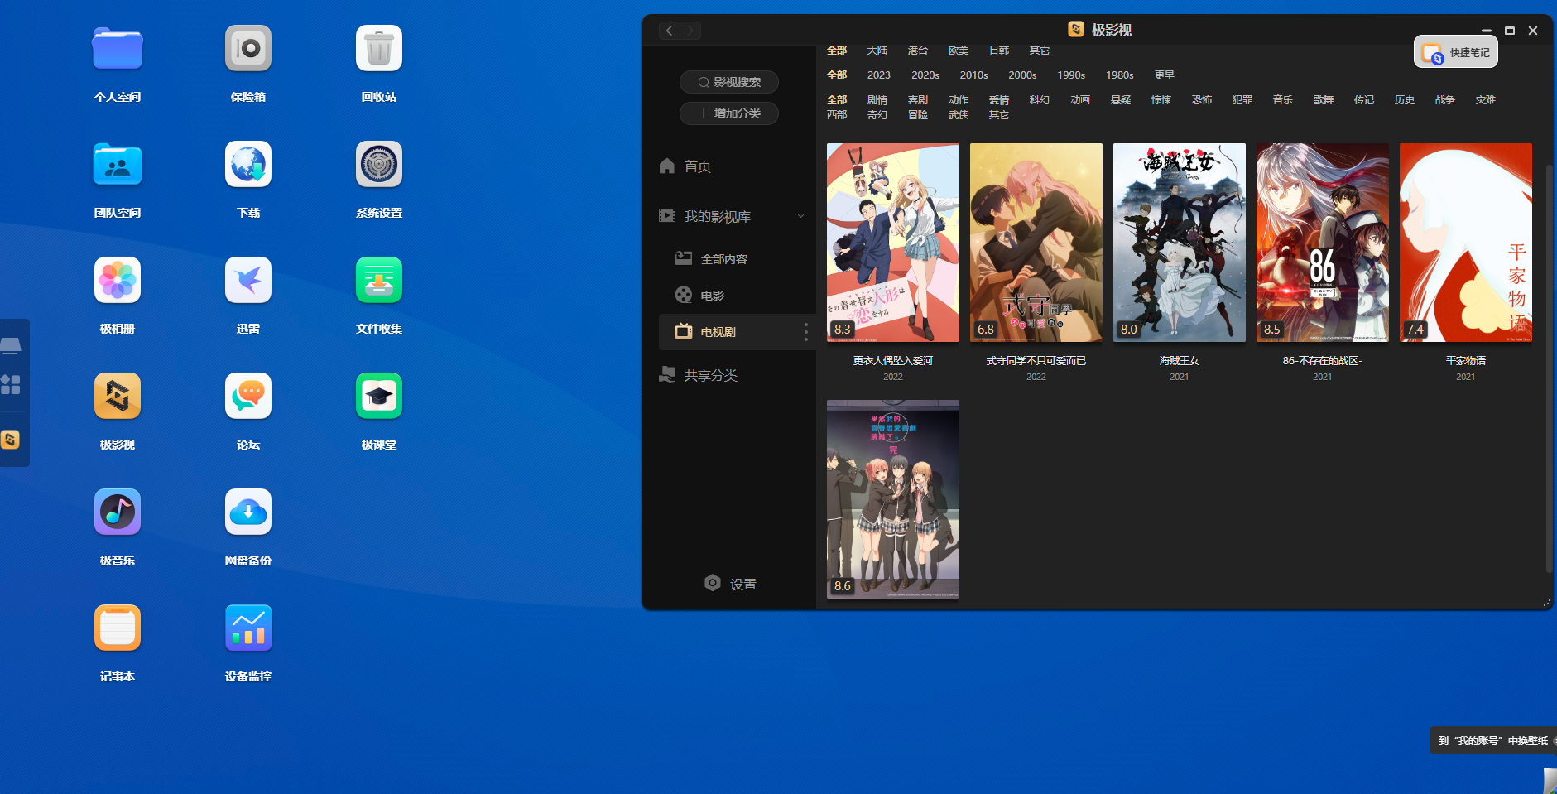This screenshot has height=794, width=1557.
Task: Open the 论坛 forum app icon
Action: 248,397
